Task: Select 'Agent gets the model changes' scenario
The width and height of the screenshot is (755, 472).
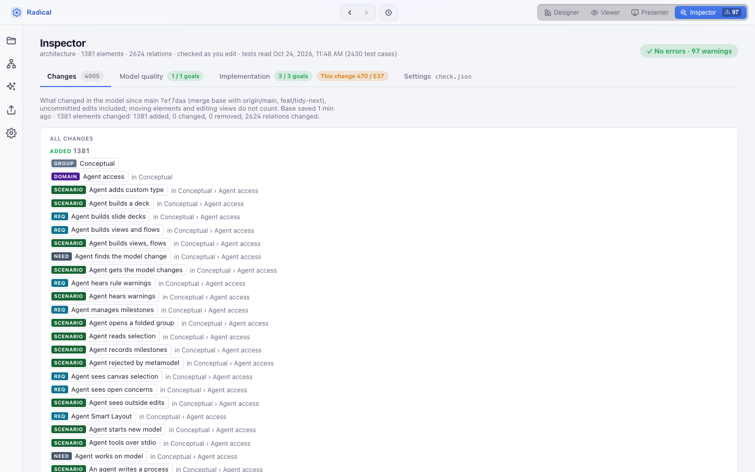Action: tap(118, 270)
